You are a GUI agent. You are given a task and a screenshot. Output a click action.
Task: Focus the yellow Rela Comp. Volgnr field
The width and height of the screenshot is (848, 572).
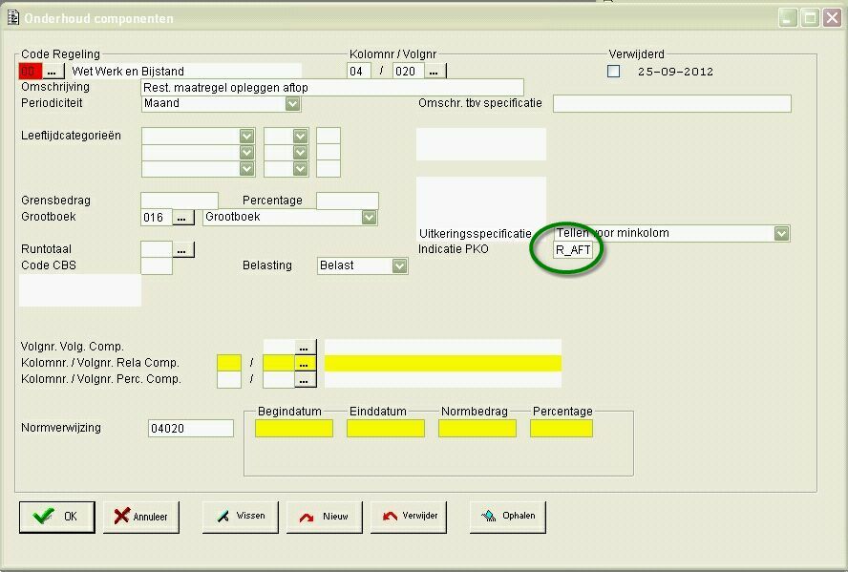coord(279,363)
